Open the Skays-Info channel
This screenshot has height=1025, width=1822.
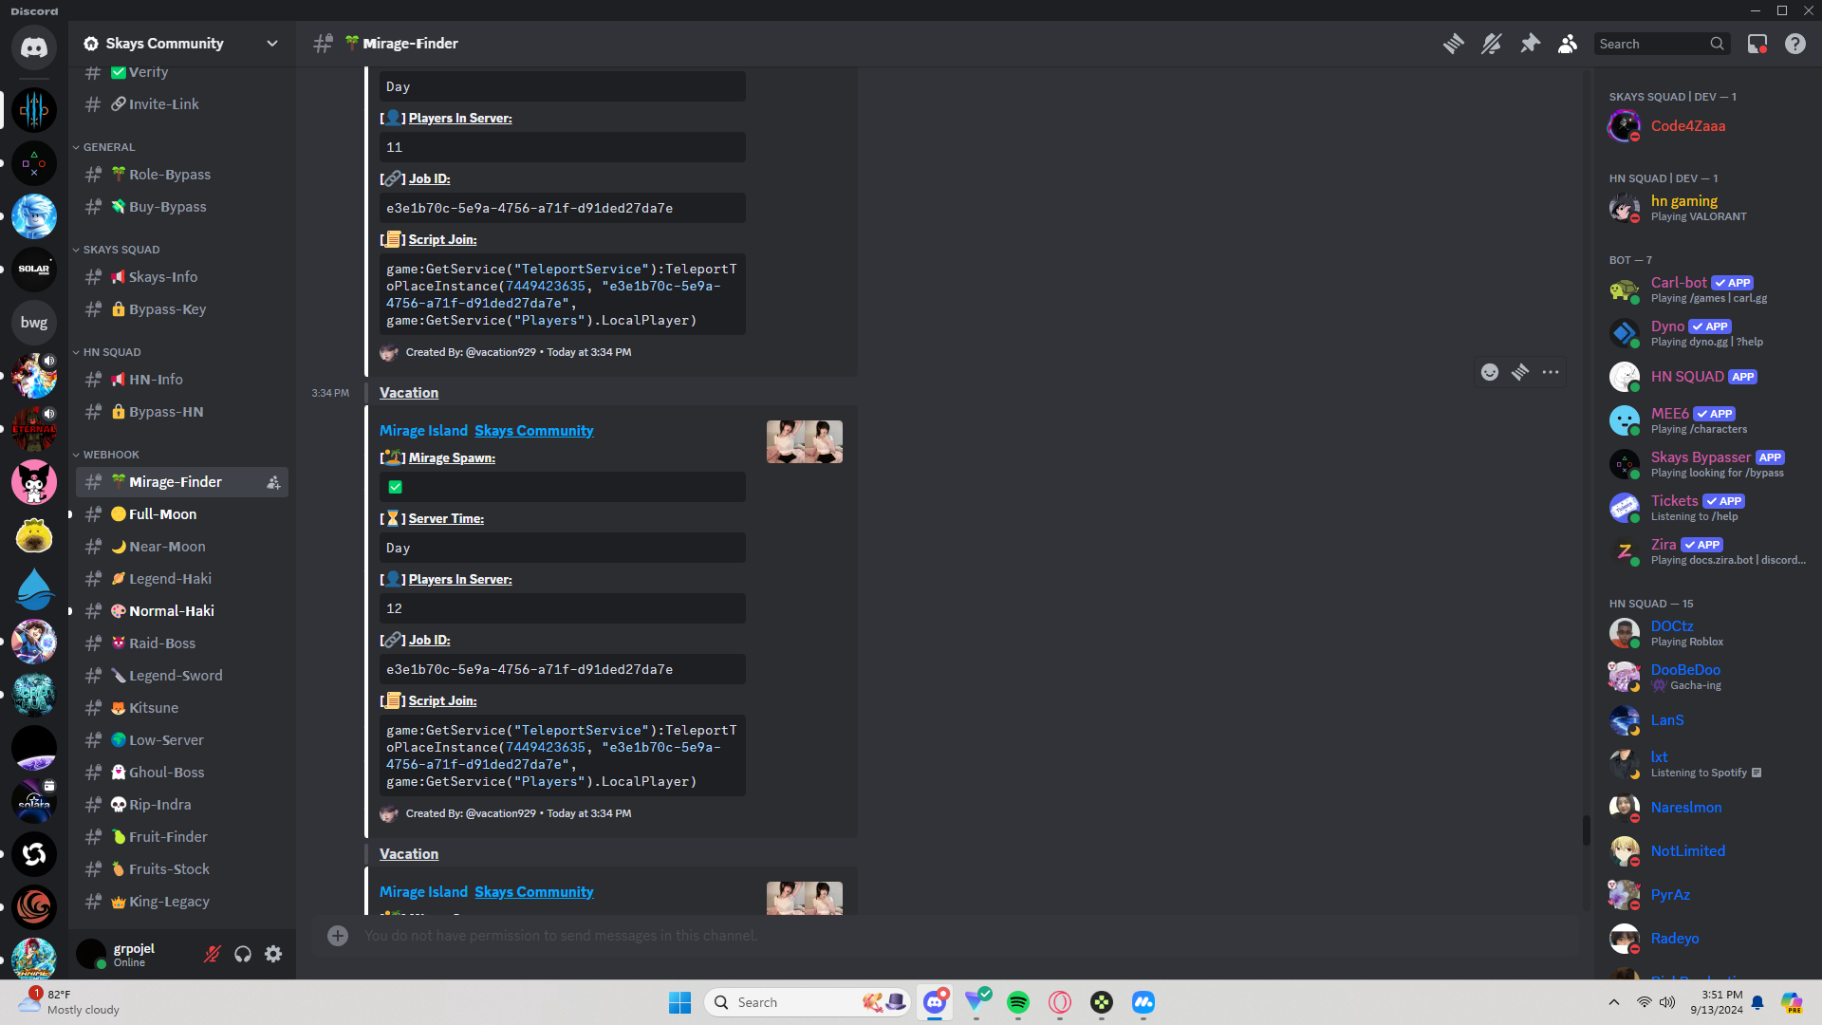pyautogui.click(x=182, y=277)
